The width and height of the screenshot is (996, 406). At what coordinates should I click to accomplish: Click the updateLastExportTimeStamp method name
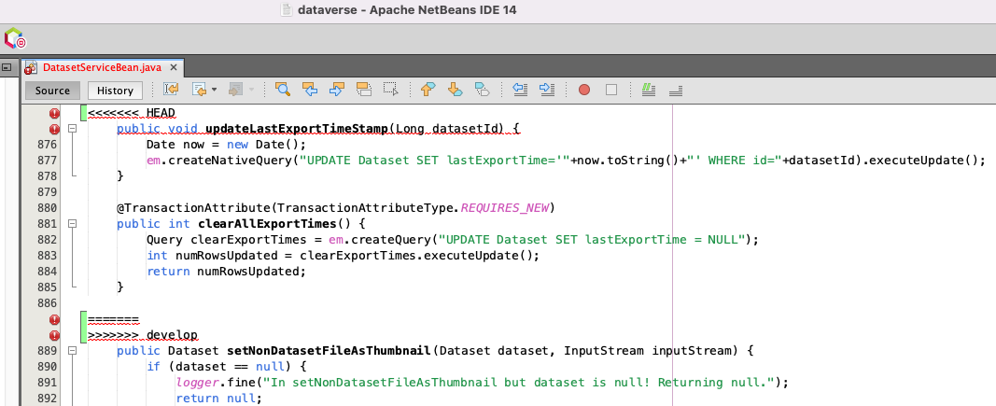click(x=297, y=129)
